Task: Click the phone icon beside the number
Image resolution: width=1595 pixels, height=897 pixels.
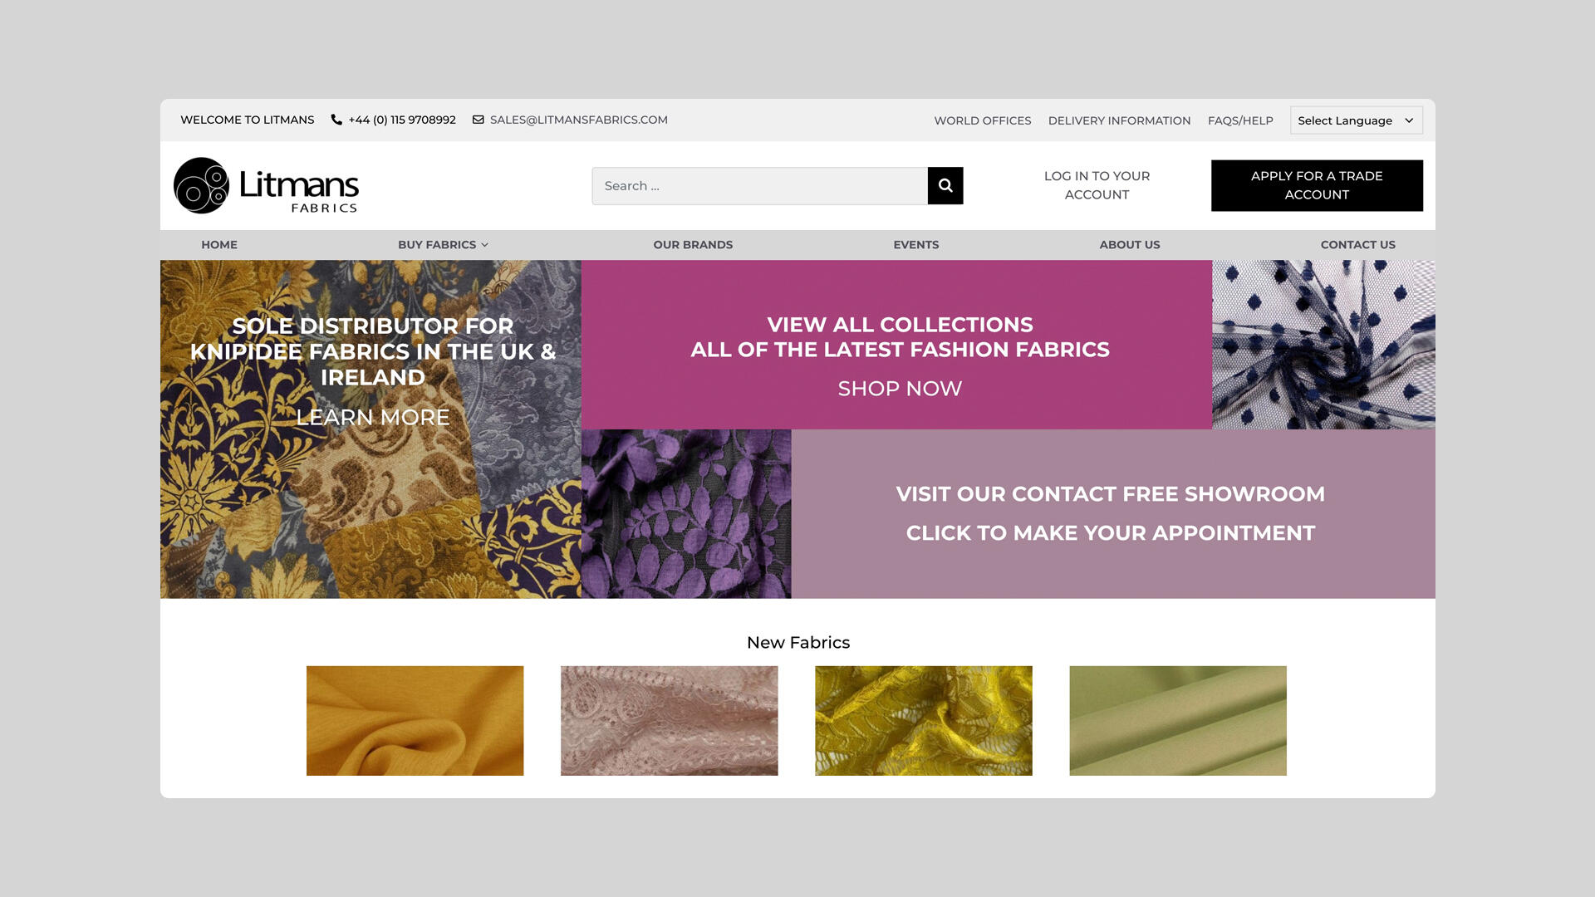Action: click(336, 120)
